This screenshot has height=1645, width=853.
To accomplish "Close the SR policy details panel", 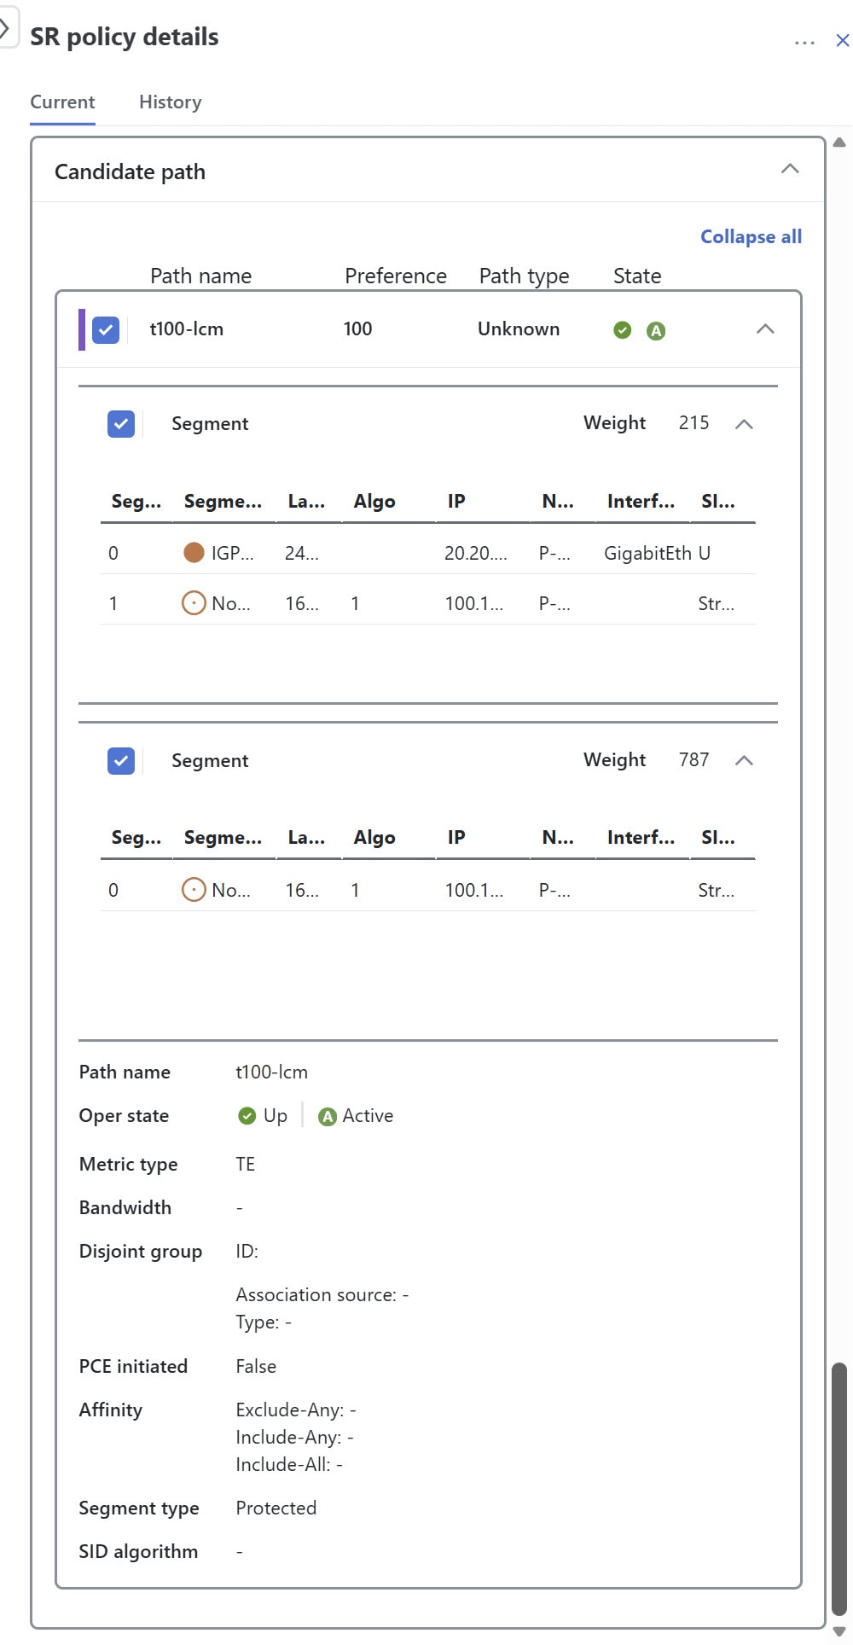I will point(843,40).
